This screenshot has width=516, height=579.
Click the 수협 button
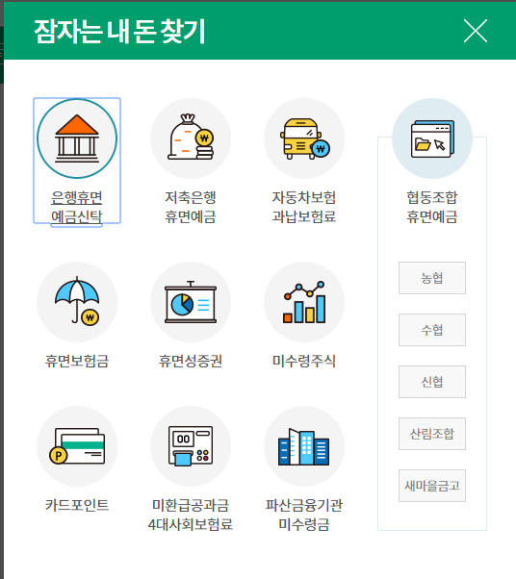(x=432, y=330)
